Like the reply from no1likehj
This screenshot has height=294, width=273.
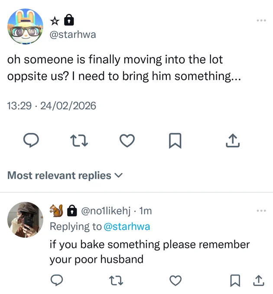pyautogui.click(x=175, y=280)
